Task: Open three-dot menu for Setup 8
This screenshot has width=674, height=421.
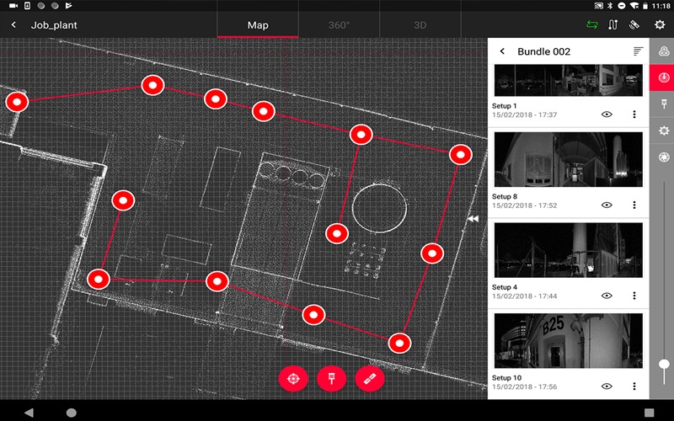Action: click(x=634, y=205)
